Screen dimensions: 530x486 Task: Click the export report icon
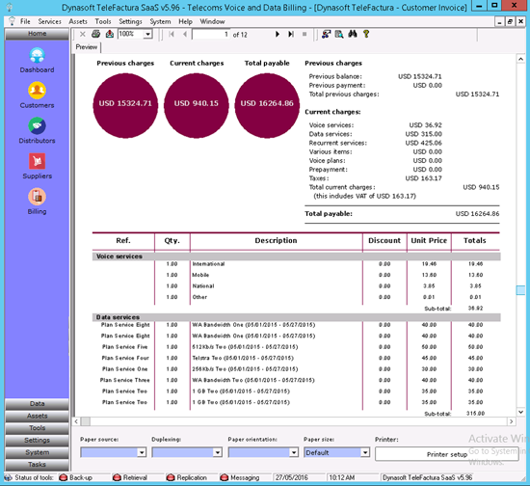(x=110, y=34)
